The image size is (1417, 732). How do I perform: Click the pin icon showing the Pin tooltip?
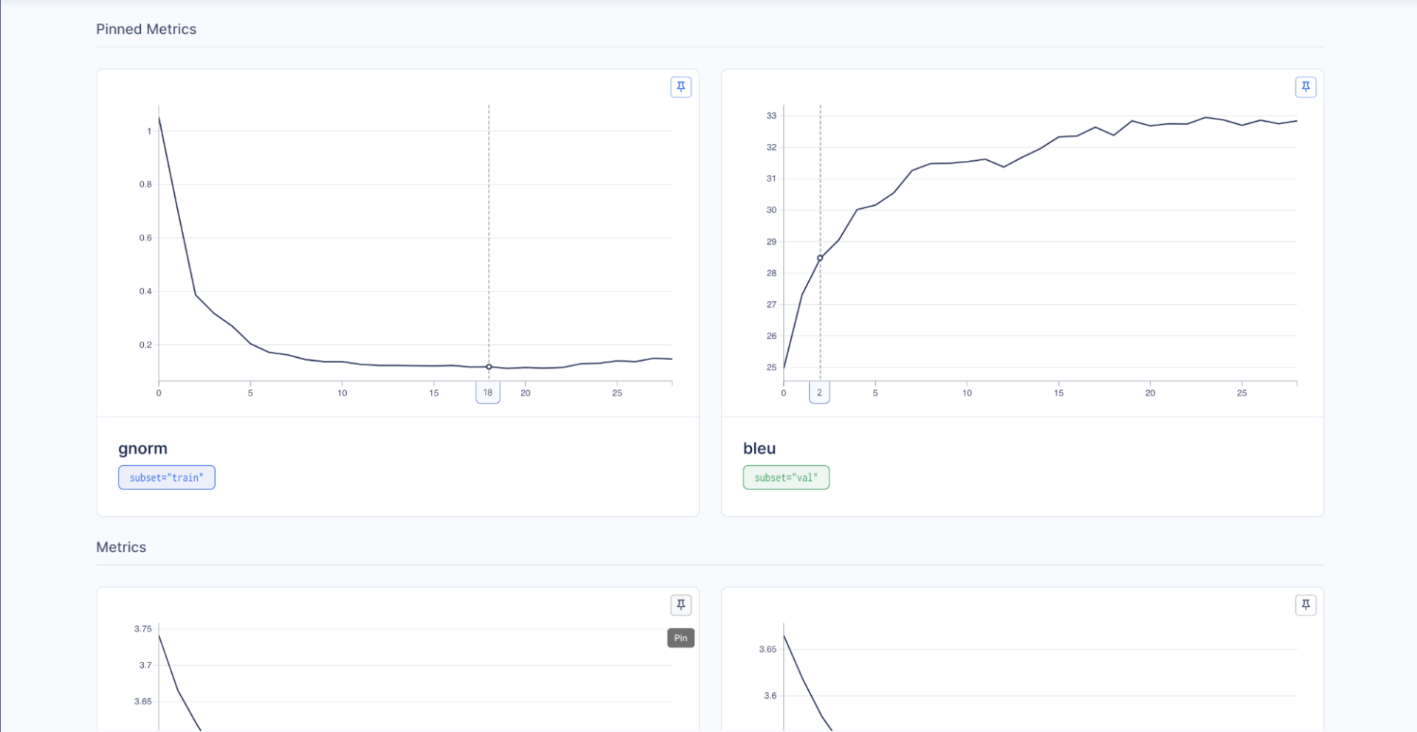(680, 604)
